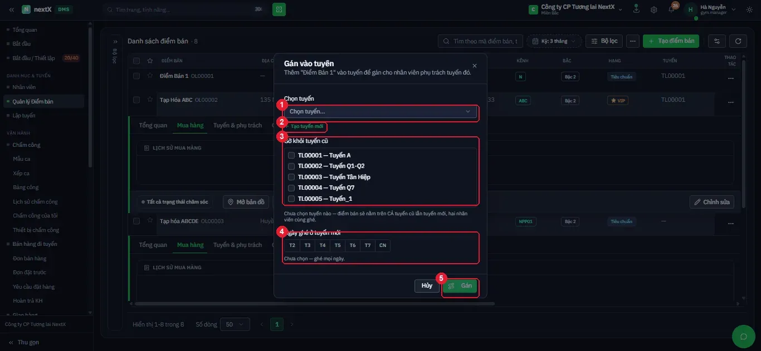
Task: Toggle the theme with the sun icon
Action: [x=749, y=9]
